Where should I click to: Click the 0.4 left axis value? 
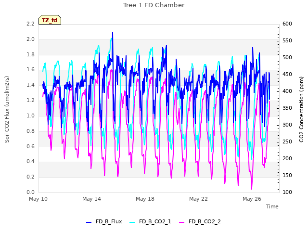coord(30,162)
